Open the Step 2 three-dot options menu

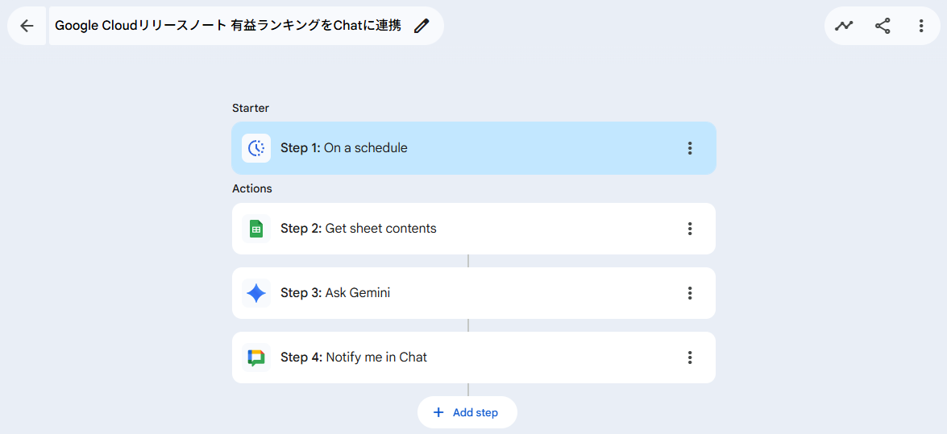[690, 229]
